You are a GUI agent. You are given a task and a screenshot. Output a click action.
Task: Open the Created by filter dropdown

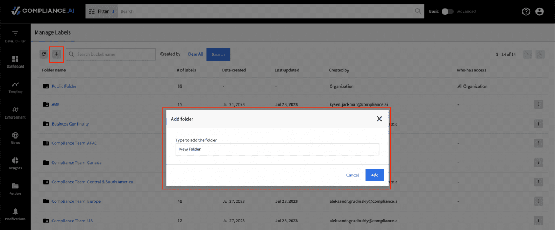point(170,54)
